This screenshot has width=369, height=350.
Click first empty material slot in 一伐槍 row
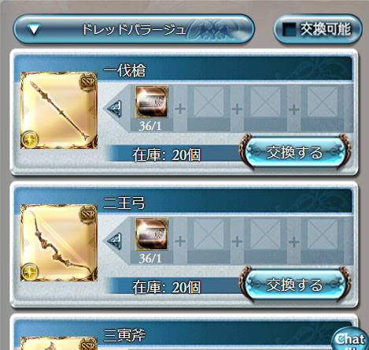(208, 102)
